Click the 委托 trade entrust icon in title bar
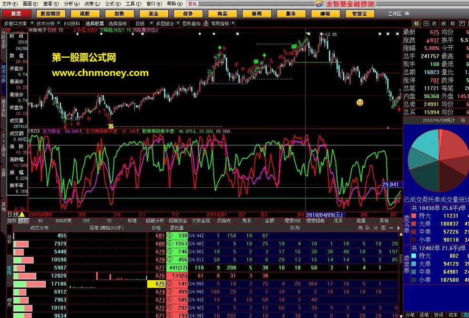 pyautogui.click(x=193, y=4)
